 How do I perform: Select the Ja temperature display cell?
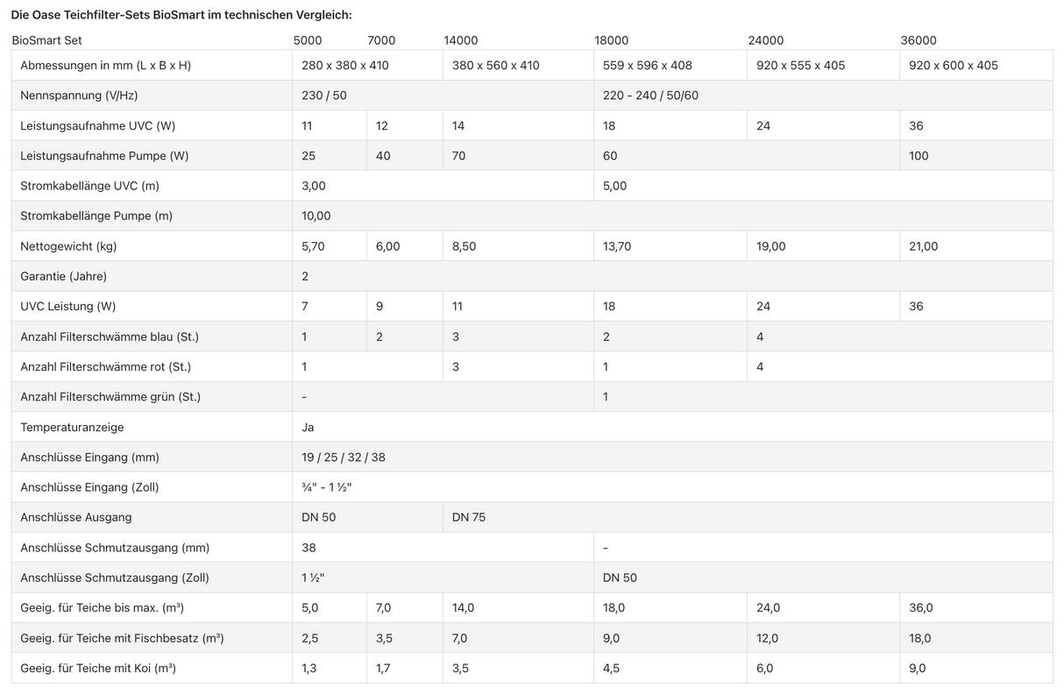click(308, 427)
